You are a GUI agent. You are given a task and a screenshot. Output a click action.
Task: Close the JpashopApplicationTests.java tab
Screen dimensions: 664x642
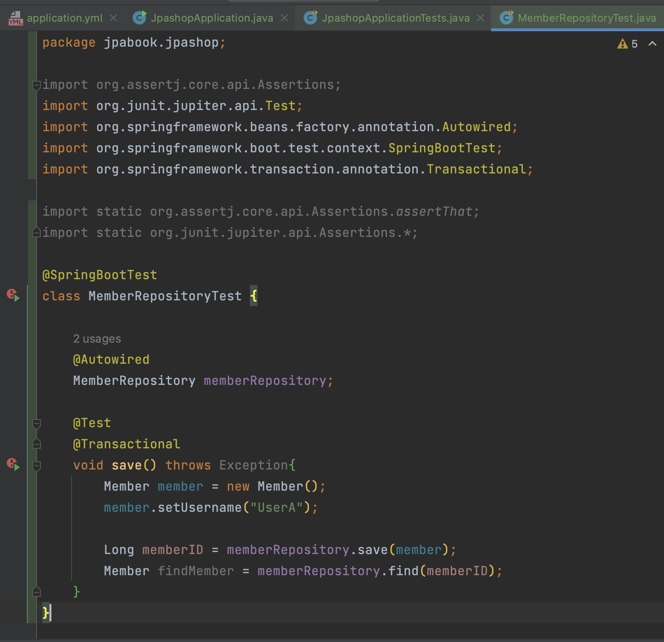click(480, 18)
